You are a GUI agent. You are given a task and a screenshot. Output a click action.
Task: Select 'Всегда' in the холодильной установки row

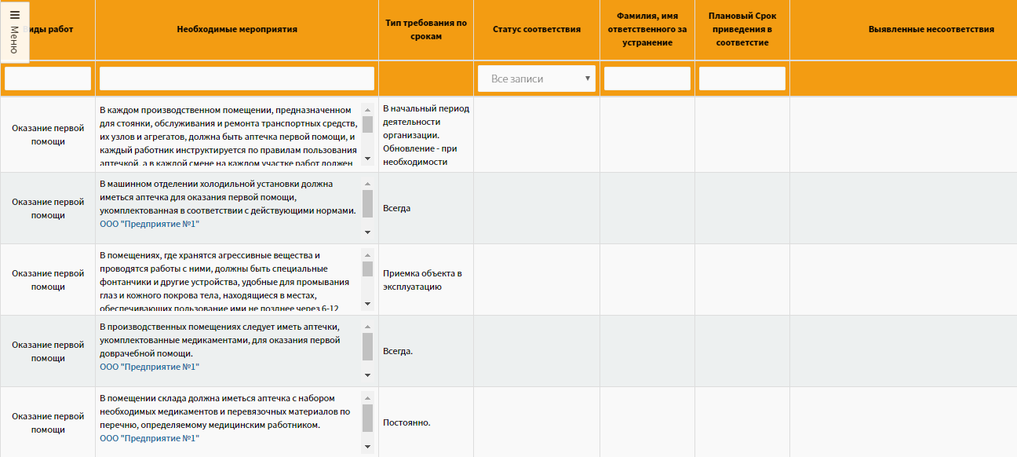point(397,208)
